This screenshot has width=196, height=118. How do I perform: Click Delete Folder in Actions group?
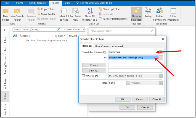pos(46,19)
